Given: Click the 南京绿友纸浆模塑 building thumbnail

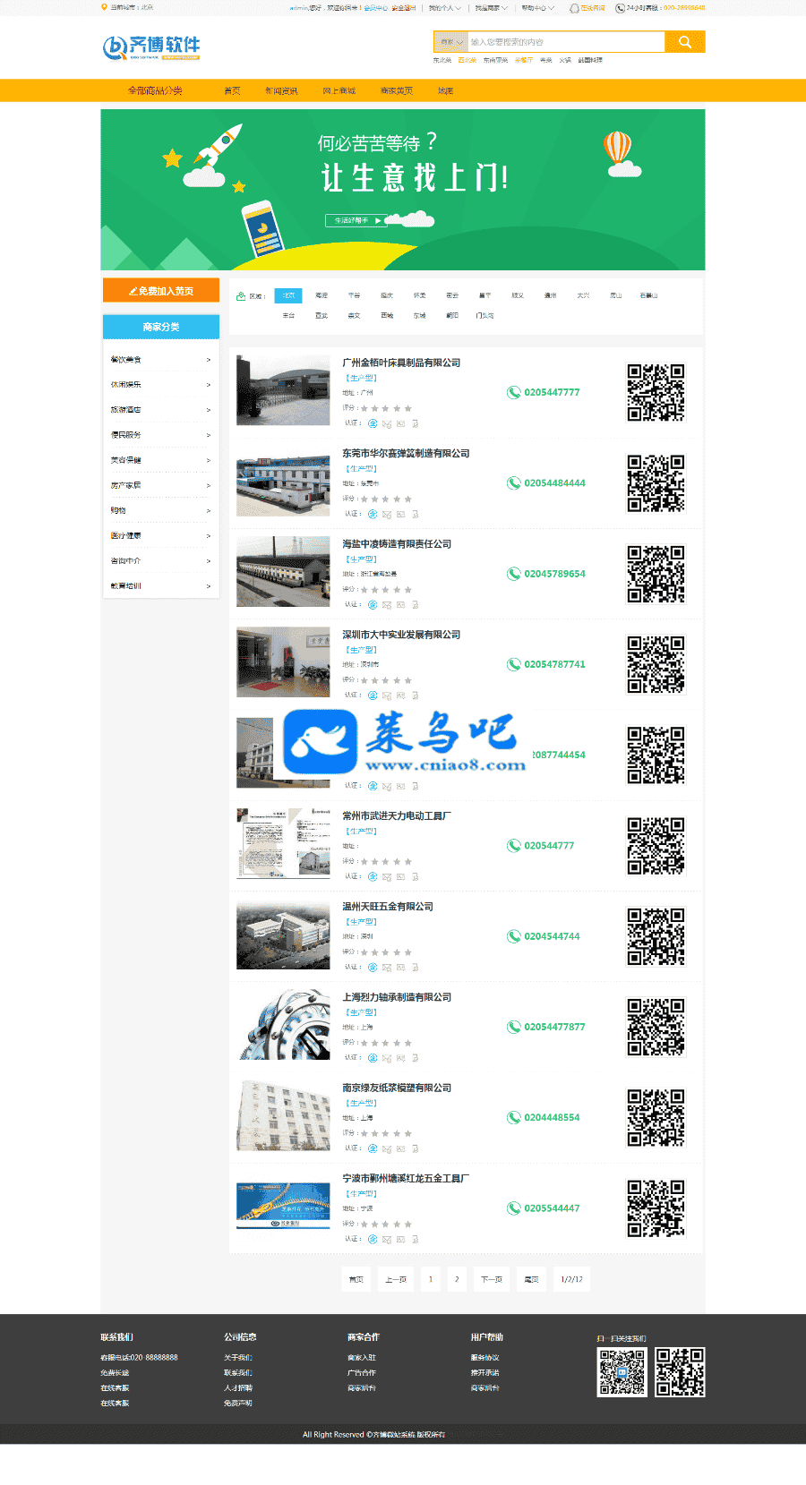Looking at the screenshot, I should pyautogui.click(x=283, y=1114).
